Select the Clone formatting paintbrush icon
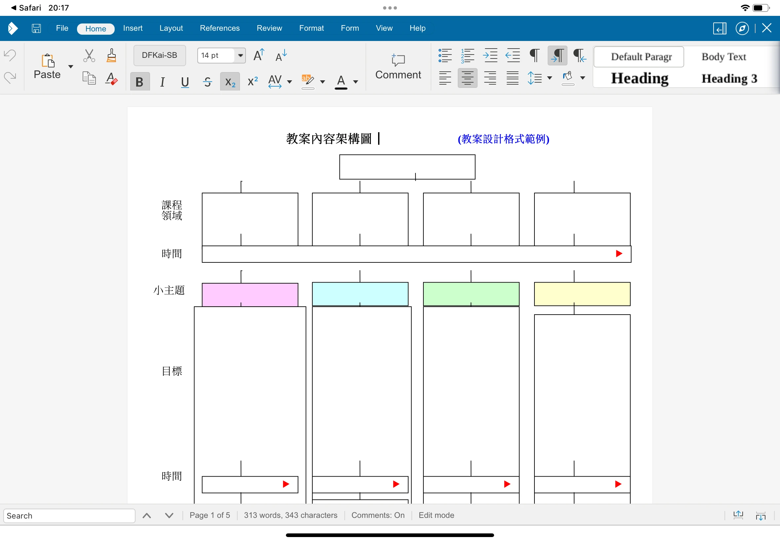The image size is (780, 542). (111, 55)
